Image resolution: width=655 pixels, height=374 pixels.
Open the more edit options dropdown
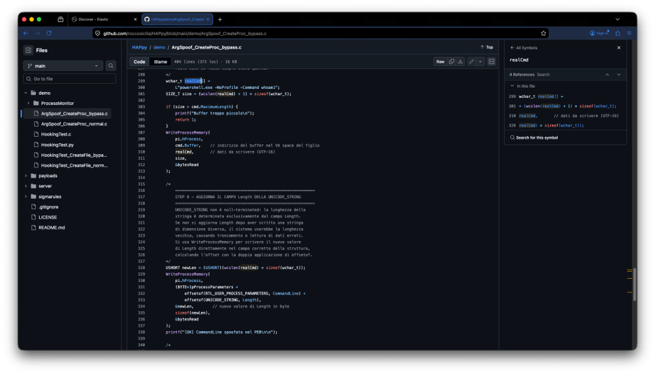click(480, 61)
